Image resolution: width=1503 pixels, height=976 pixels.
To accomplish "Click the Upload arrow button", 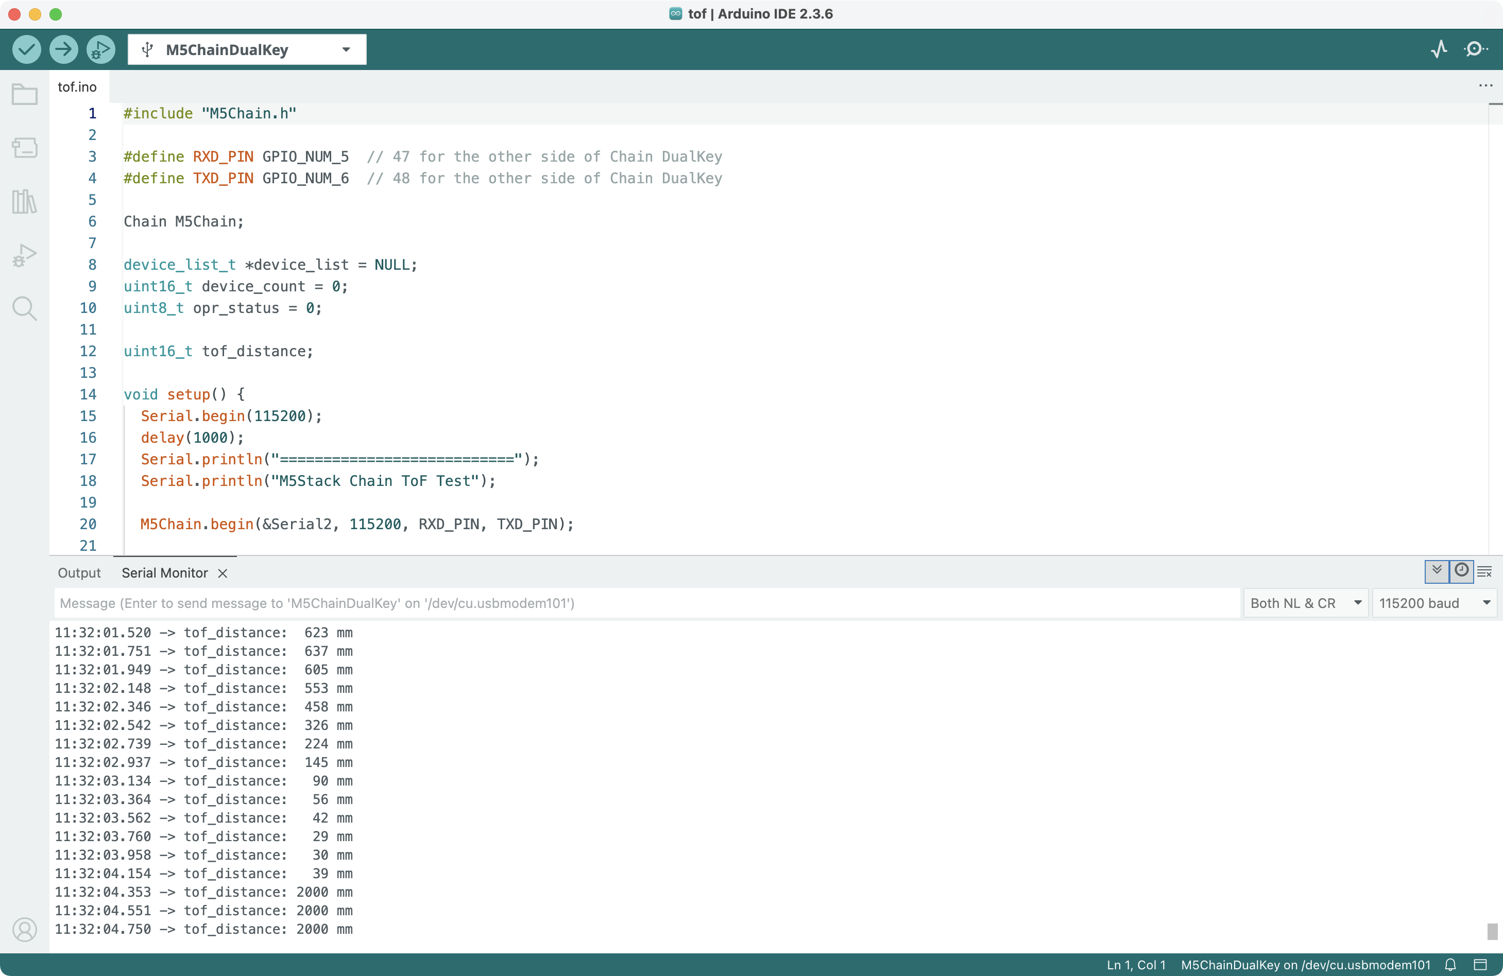I will pyautogui.click(x=64, y=49).
